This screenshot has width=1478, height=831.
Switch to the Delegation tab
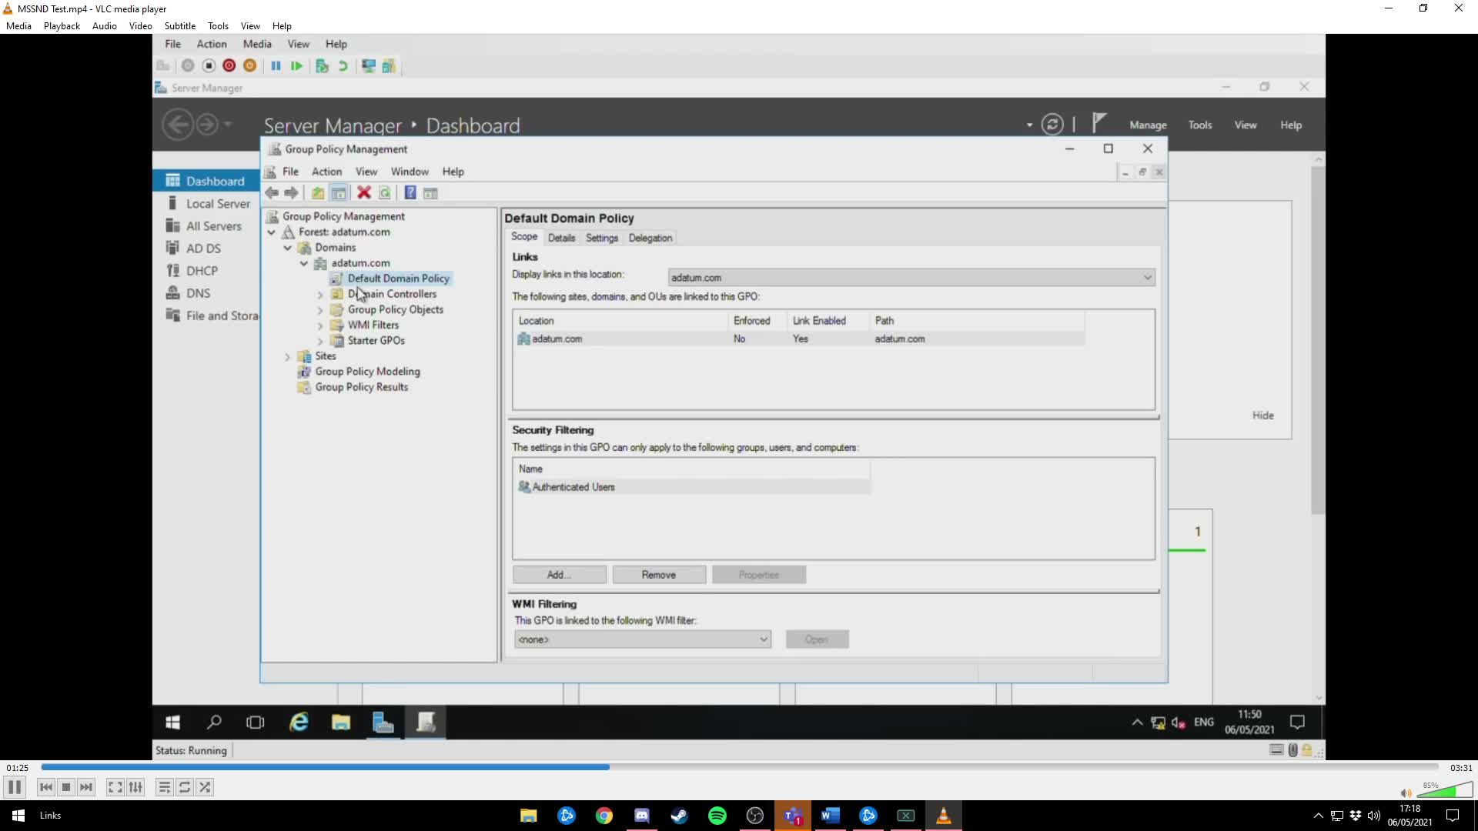pyautogui.click(x=650, y=238)
